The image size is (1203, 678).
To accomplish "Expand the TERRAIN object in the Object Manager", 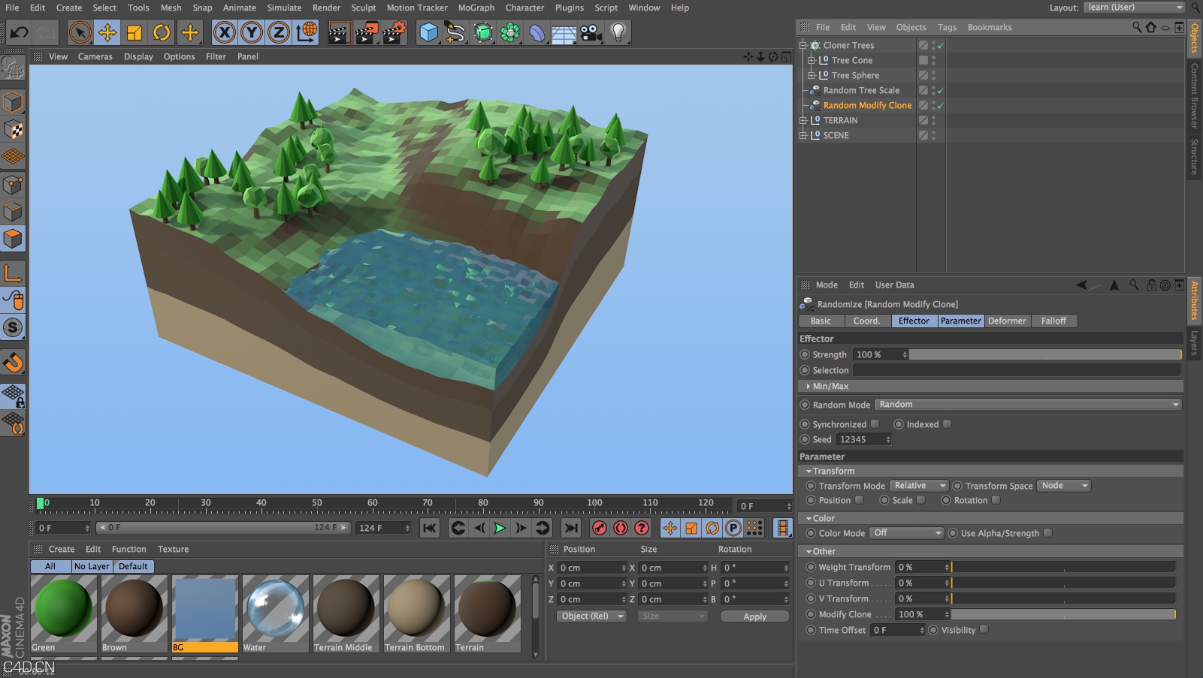I will (803, 120).
